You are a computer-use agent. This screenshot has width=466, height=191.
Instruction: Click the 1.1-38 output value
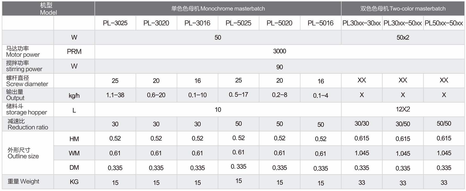(x=115, y=95)
